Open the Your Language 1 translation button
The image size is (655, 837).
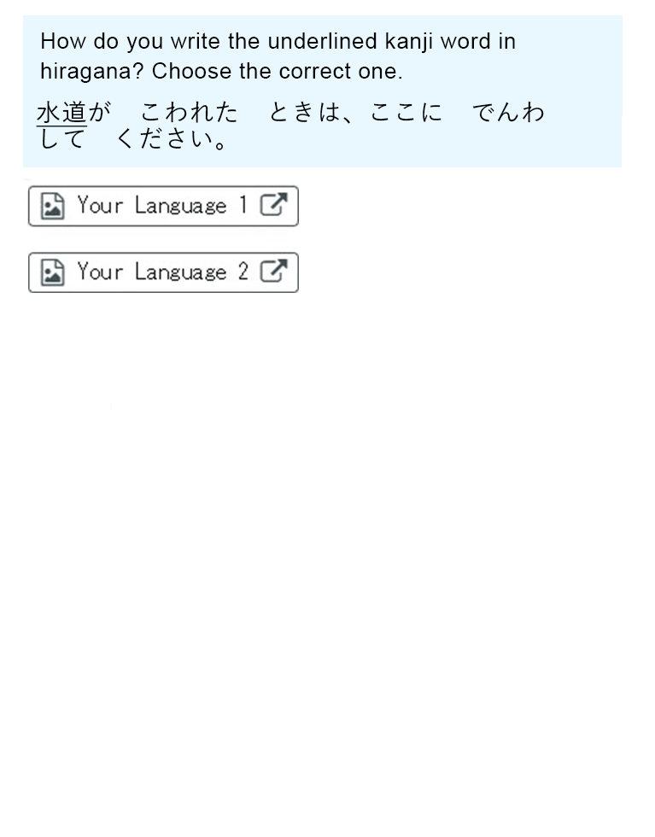tap(163, 206)
